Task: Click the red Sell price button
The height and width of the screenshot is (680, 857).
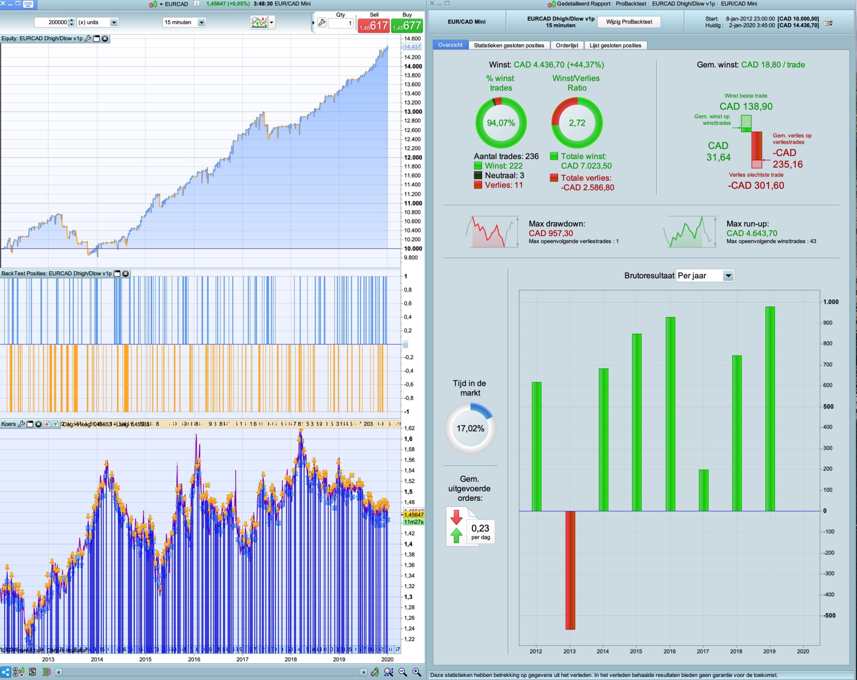Action: tap(373, 26)
